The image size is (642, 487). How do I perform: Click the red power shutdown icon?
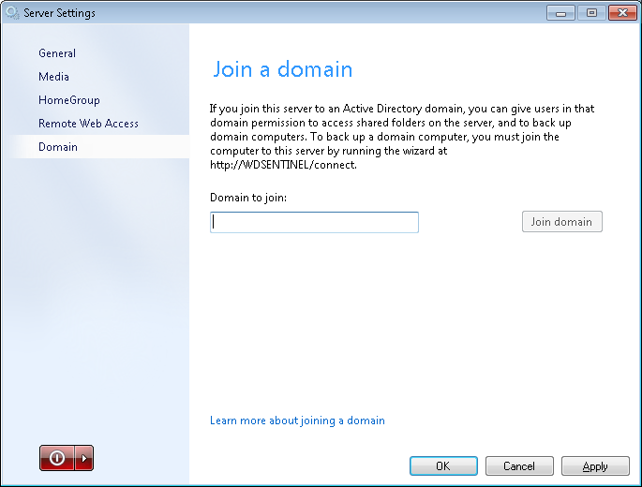point(57,458)
